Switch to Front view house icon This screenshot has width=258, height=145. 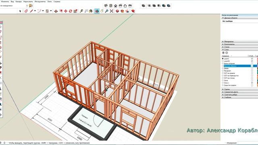click(116, 6)
